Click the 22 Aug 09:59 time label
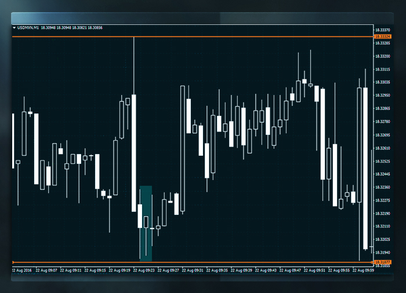This screenshot has height=293, width=406. coord(362,270)
